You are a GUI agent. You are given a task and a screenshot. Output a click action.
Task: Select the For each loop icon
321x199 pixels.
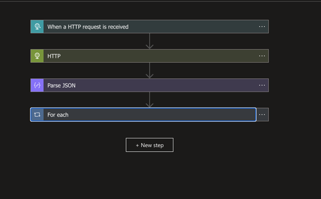pos(37,115)
